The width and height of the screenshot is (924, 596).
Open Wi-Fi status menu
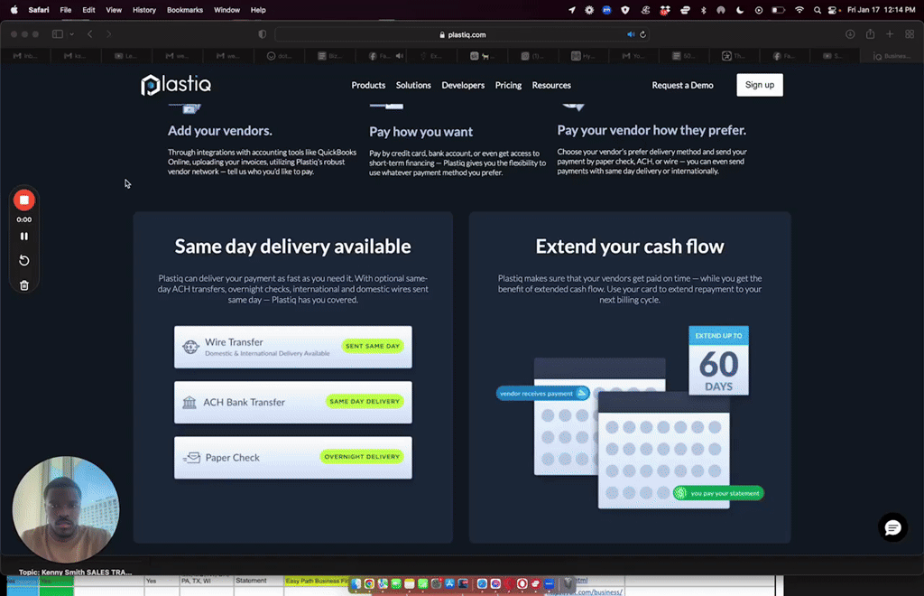click(799, 10)
